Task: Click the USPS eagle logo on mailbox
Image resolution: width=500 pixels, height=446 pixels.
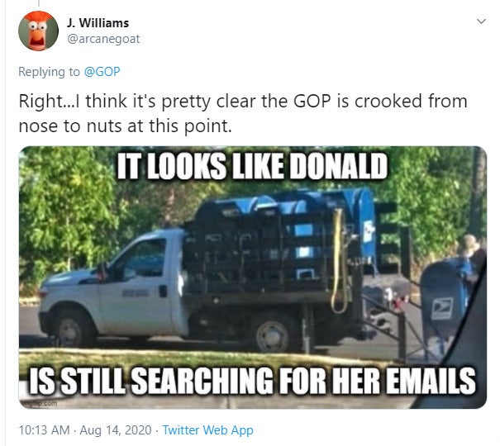Action: (x=442, y=308)
